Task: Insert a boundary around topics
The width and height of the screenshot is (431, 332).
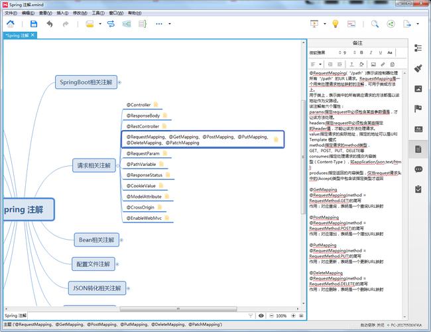Action: tap(127, 24)
